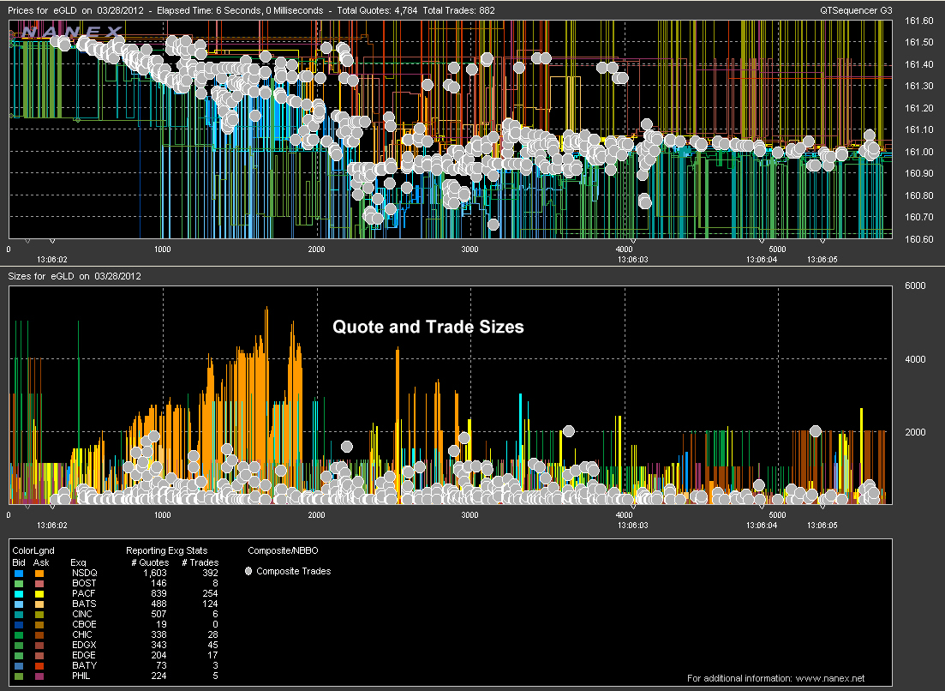Click NSDQ trades count 392
945x691 pixels.
[x=211, y=573]
